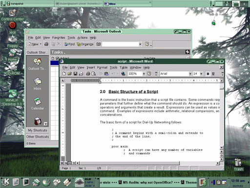The height and width of the screenshot is (188, 250).
Task: Switch to Normal view button in Word
Action: (62, 163)
